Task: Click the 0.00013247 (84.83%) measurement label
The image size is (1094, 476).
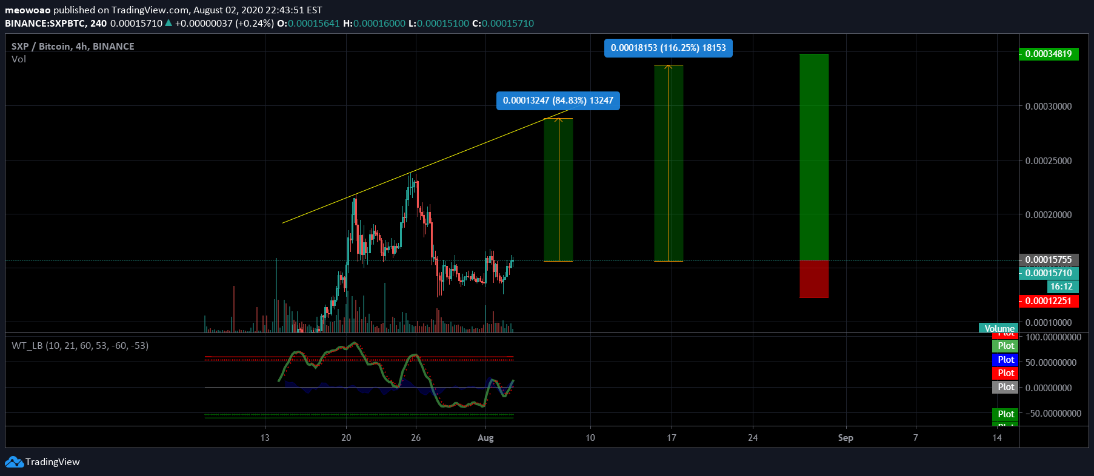Action: 558,101
